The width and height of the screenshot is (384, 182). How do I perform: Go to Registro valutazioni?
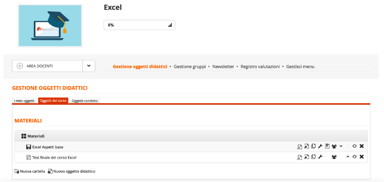pyautogui.click(x=260, y=67)
